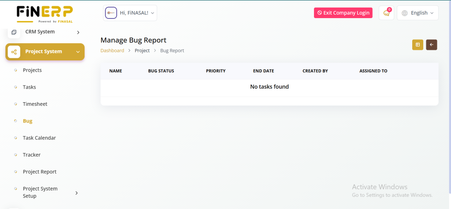The height and width of the screenshot is (209, 451).
Task: Click the Exit Company Login button
Action: (343, 13)
